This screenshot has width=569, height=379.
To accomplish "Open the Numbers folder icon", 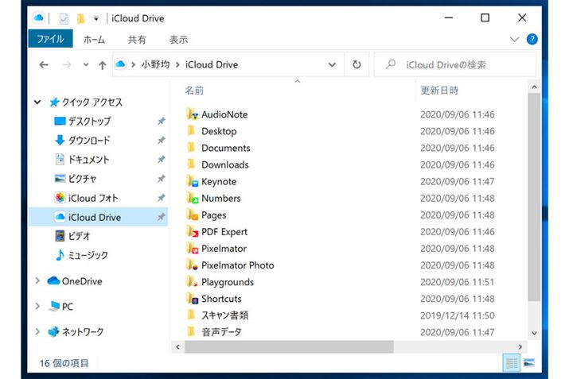I will [192, 199].
